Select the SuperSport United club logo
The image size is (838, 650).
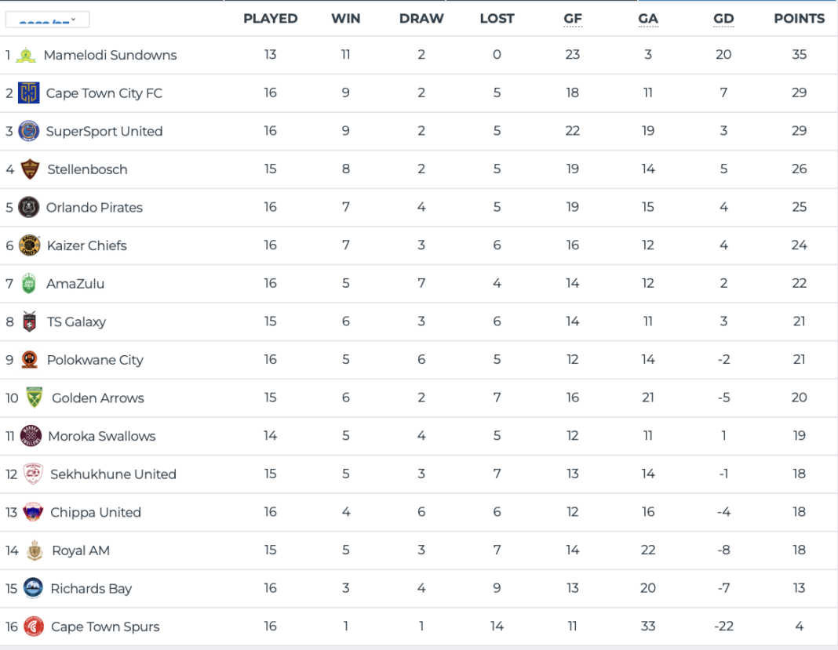click(29, 132)
